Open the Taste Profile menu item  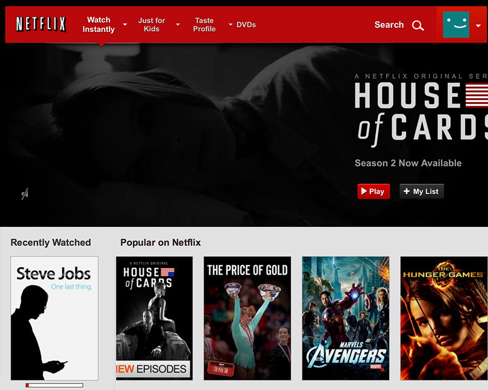click(x=204, y=24)
